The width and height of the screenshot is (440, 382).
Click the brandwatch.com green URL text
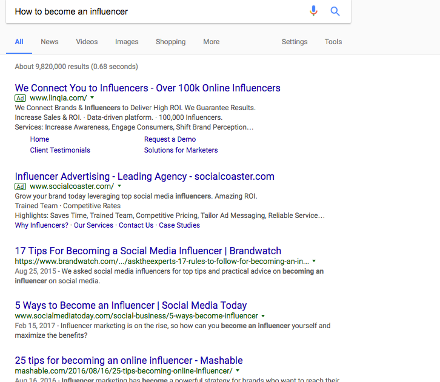pyautogui.click(x=162, y=261)
